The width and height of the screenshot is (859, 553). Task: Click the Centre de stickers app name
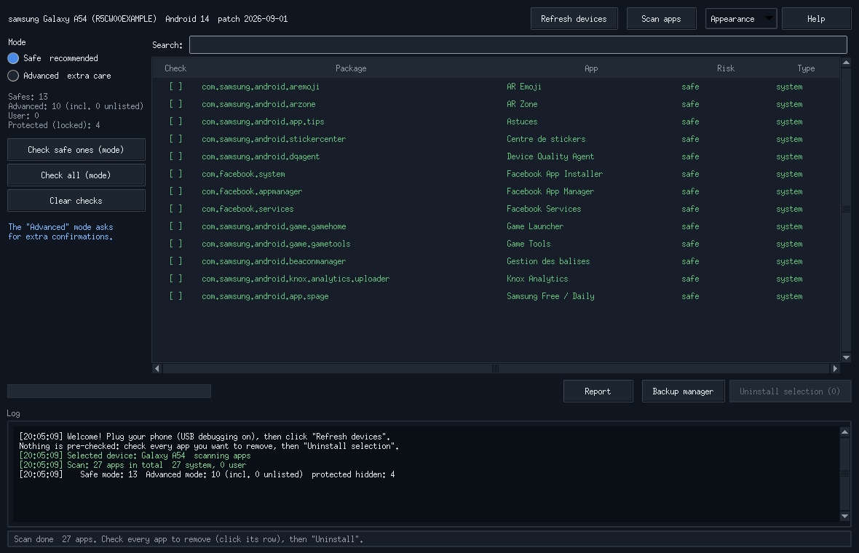[x=546, y=139]
